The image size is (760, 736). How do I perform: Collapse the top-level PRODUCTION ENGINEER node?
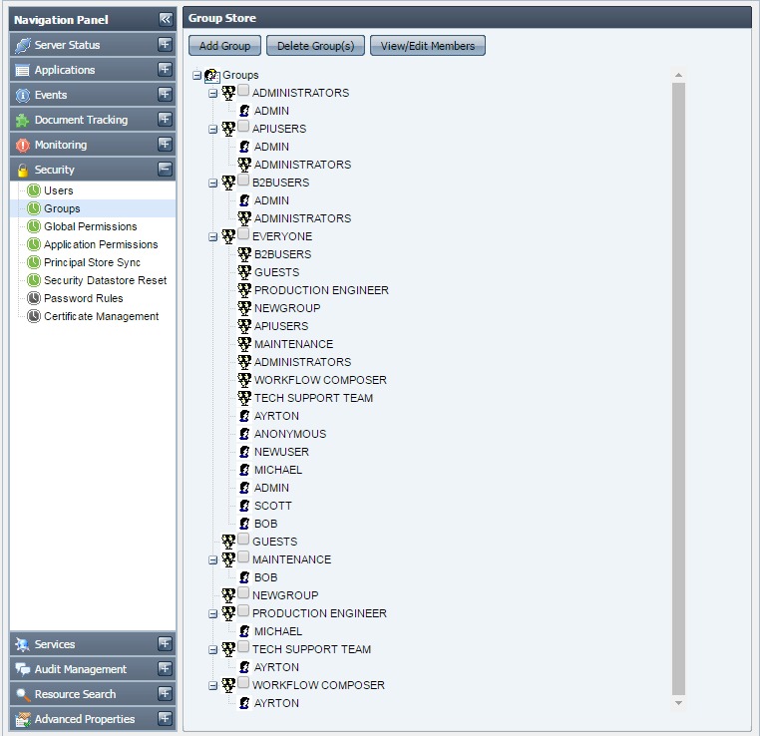[212, 614]
